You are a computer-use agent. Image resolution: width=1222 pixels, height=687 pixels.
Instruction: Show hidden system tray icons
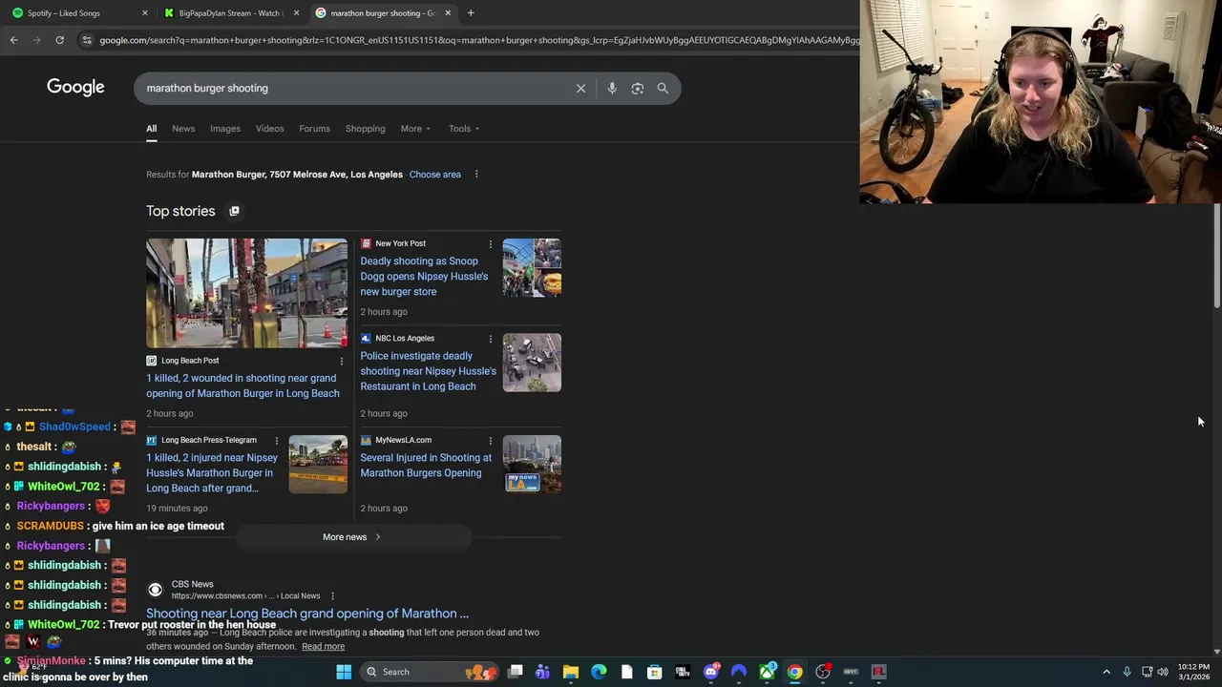(1106, 672)
